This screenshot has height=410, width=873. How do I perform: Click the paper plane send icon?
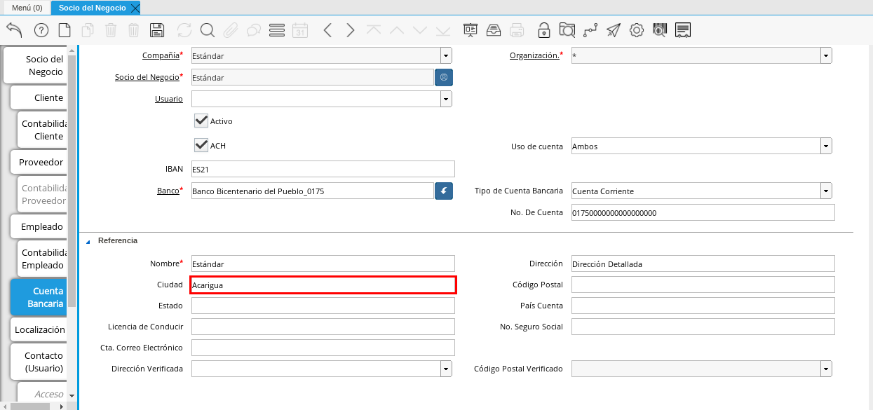614,30
